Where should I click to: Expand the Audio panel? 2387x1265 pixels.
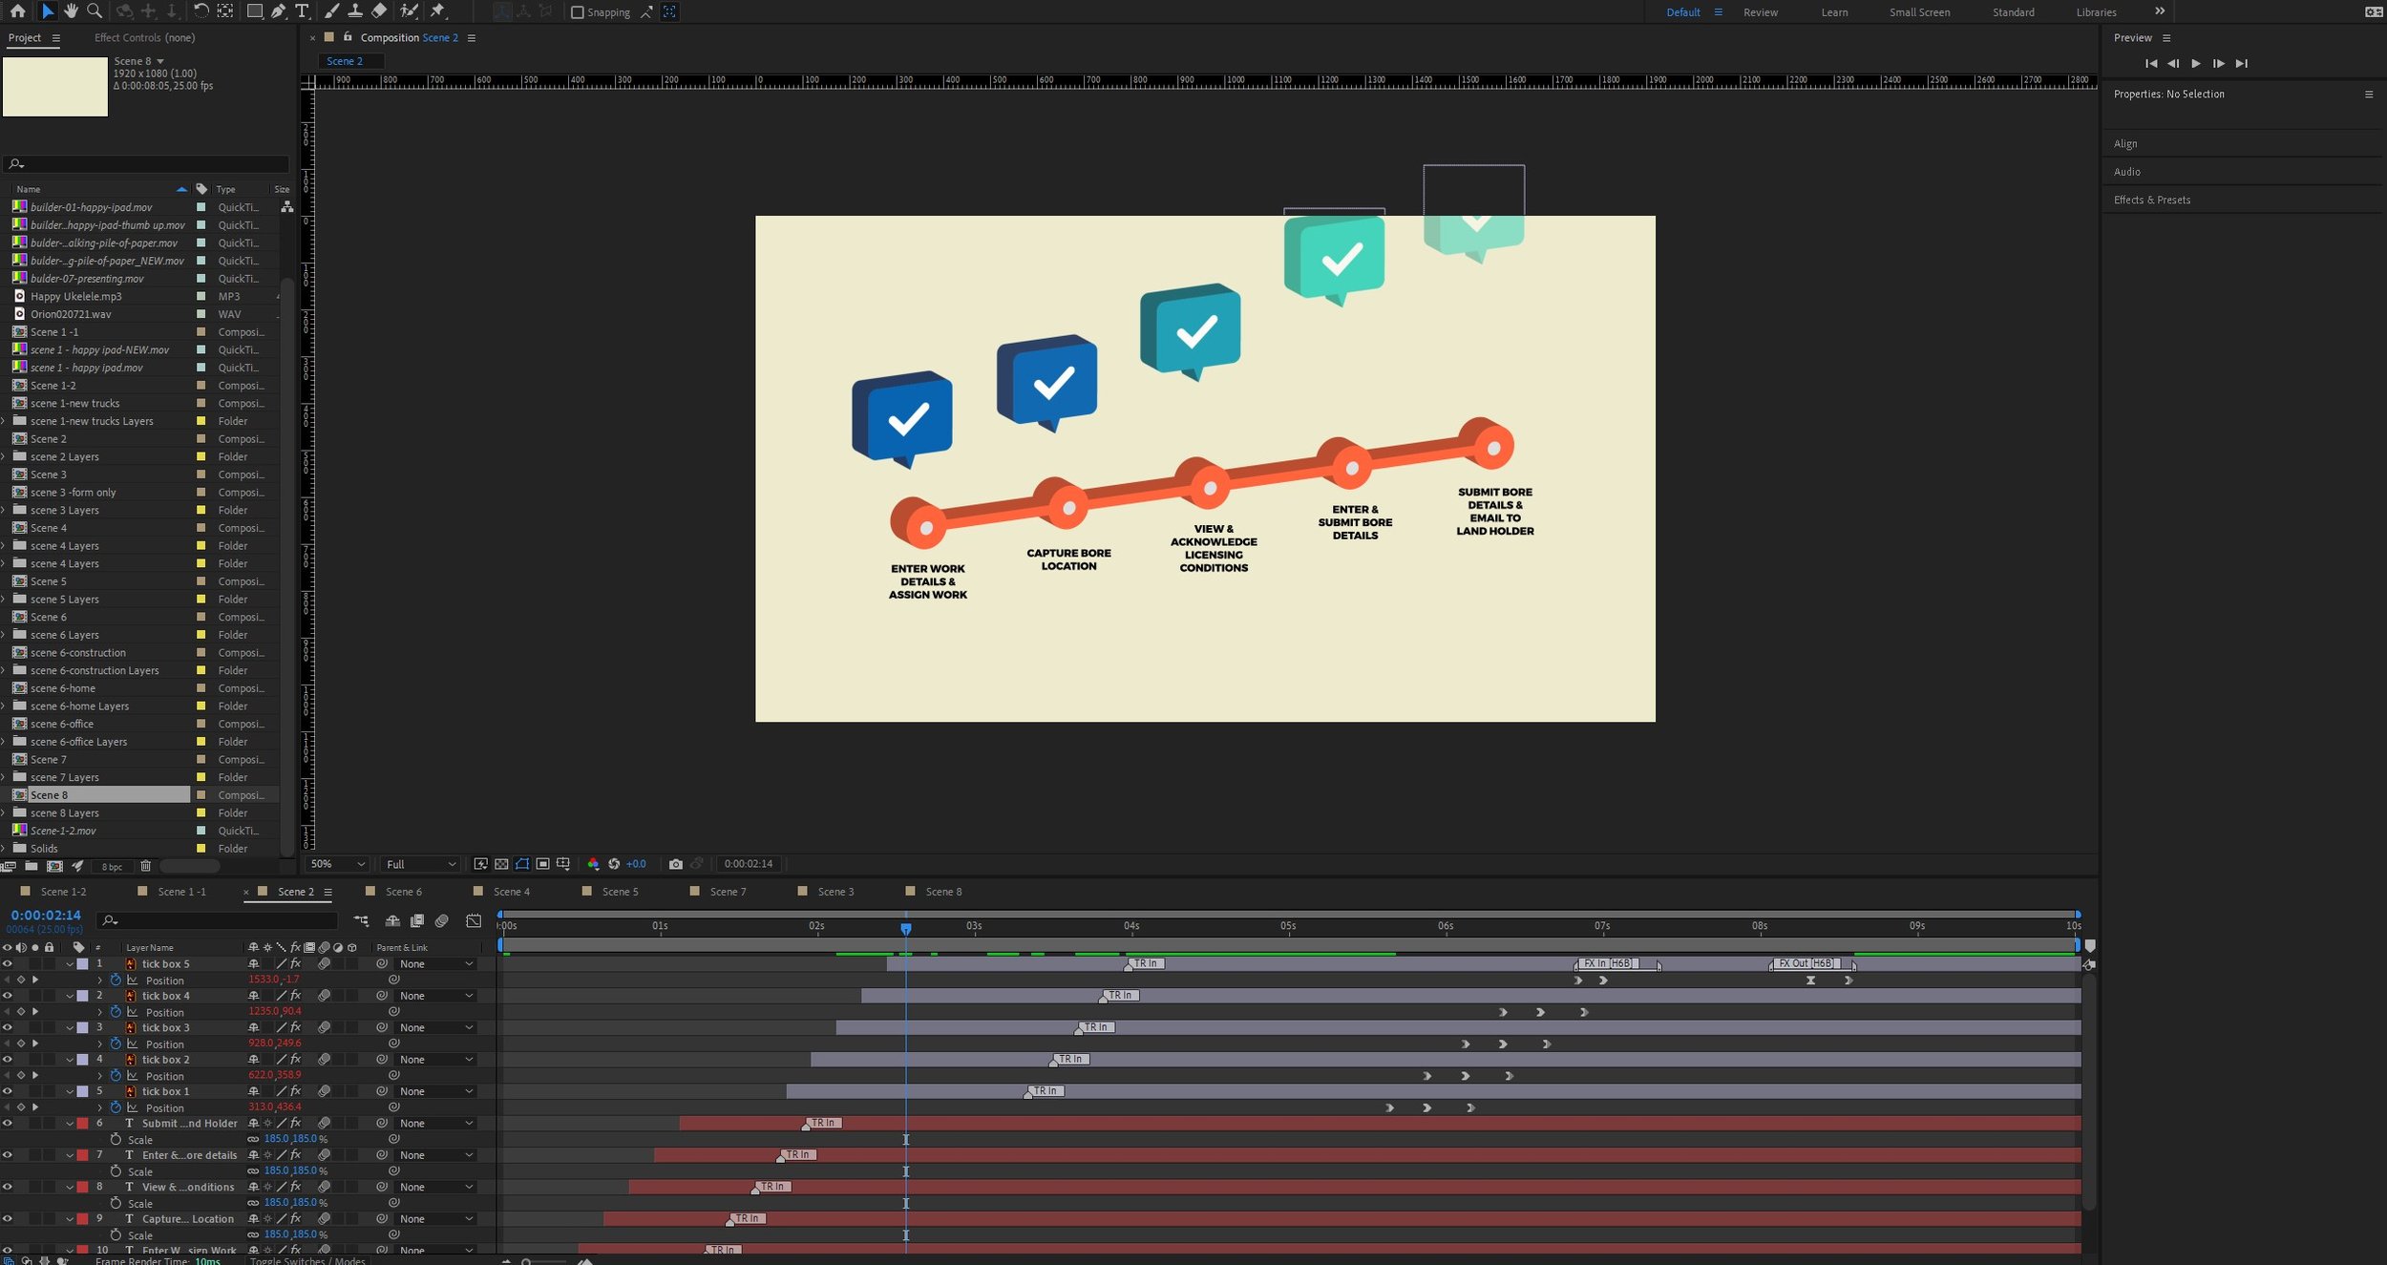[x=2126, y=172]
